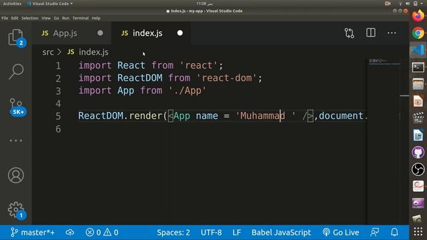This screenshot has width=427, height=240.
Task: Click unsaved dot on App.js tab
Action: pos(100,33)
